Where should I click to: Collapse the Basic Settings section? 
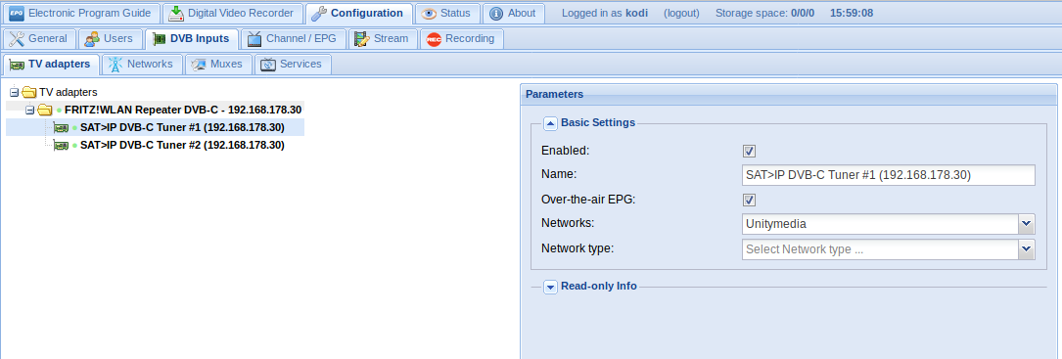pyautogui.click(x=551, y=123)
